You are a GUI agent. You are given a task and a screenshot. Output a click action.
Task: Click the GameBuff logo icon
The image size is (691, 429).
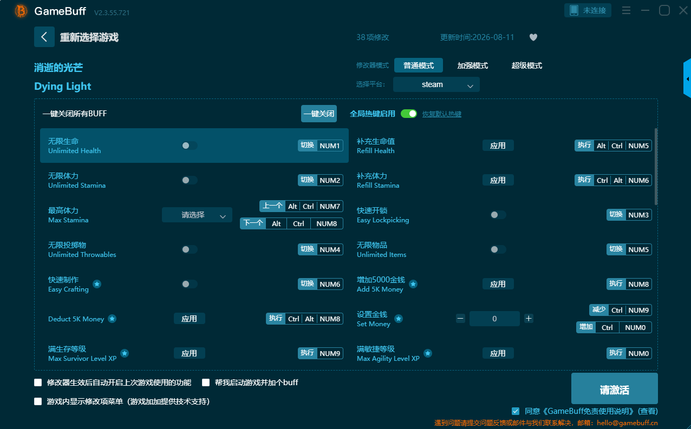click(21, 11)
